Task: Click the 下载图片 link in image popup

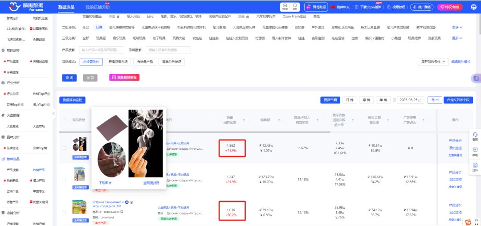Action: point(105,183)
